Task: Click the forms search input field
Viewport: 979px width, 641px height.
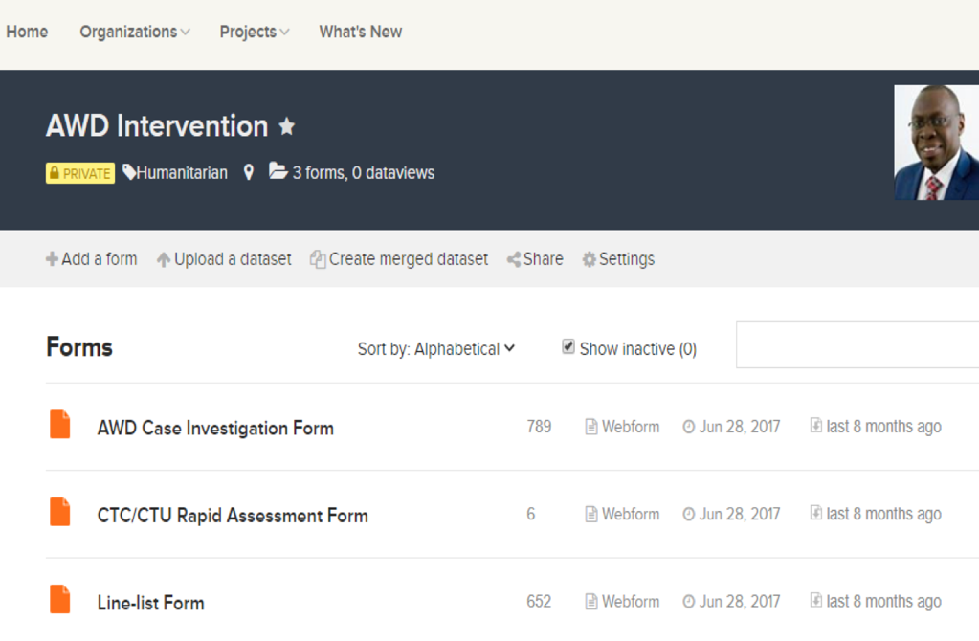Action: click(x=857, y=345)
